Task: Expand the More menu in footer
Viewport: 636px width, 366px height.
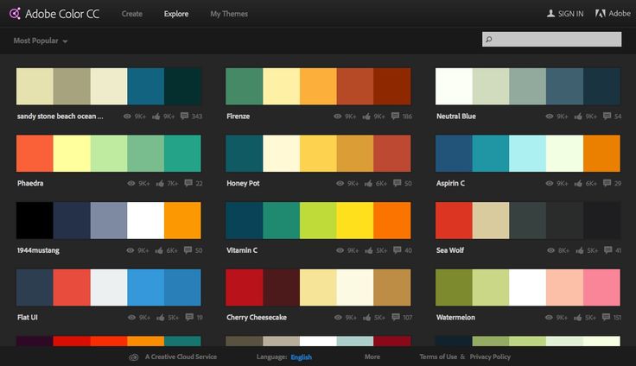Action: click(372, 357)
